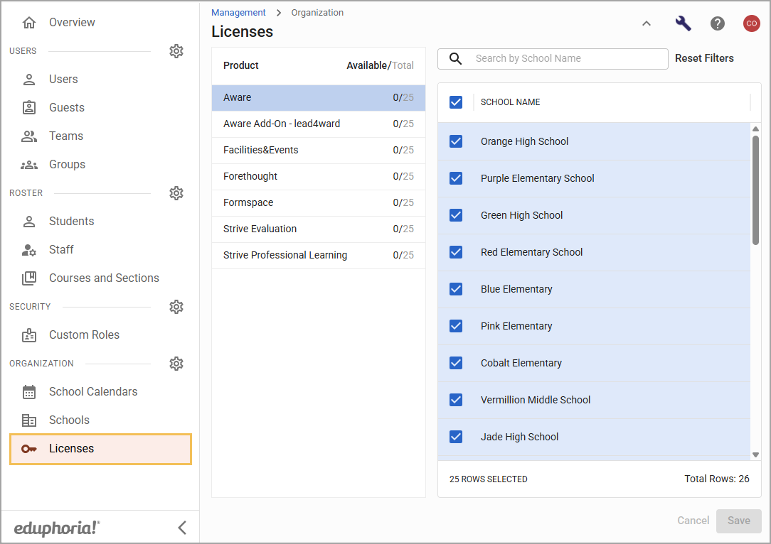Open the Users section gear settings
771x544 pixels.
pyautogui.click(x=176, y=51)
